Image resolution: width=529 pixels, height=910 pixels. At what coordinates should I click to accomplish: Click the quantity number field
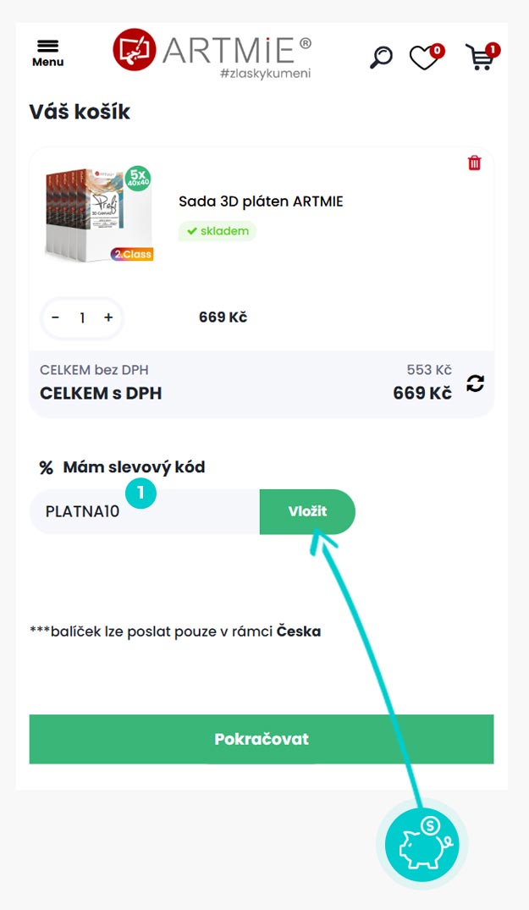pyautogui.click(x=82, y=317)
